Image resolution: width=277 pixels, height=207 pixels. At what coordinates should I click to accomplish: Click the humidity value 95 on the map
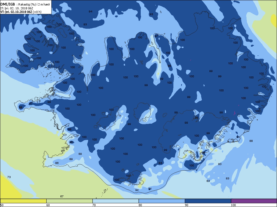coord(71,142)
